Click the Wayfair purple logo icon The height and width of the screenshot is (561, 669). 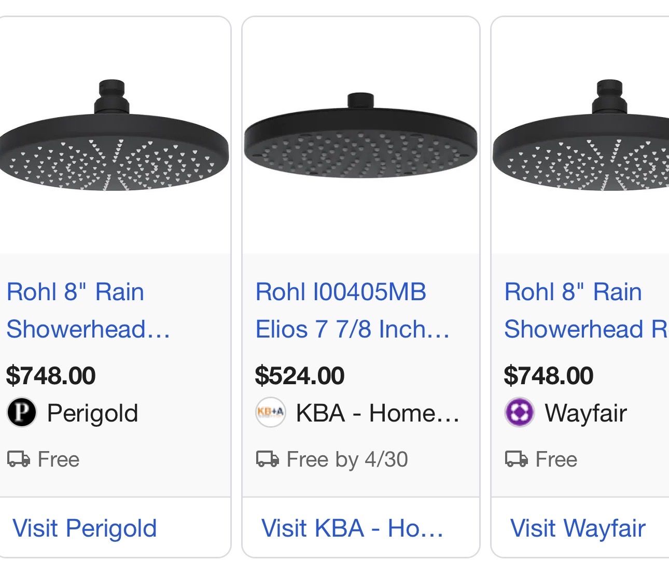[x=519, y=413]
